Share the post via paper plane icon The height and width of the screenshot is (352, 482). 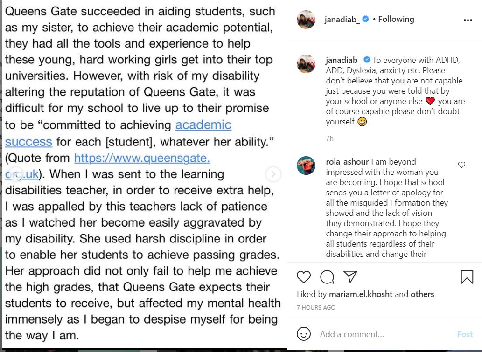tap(350, 277)
